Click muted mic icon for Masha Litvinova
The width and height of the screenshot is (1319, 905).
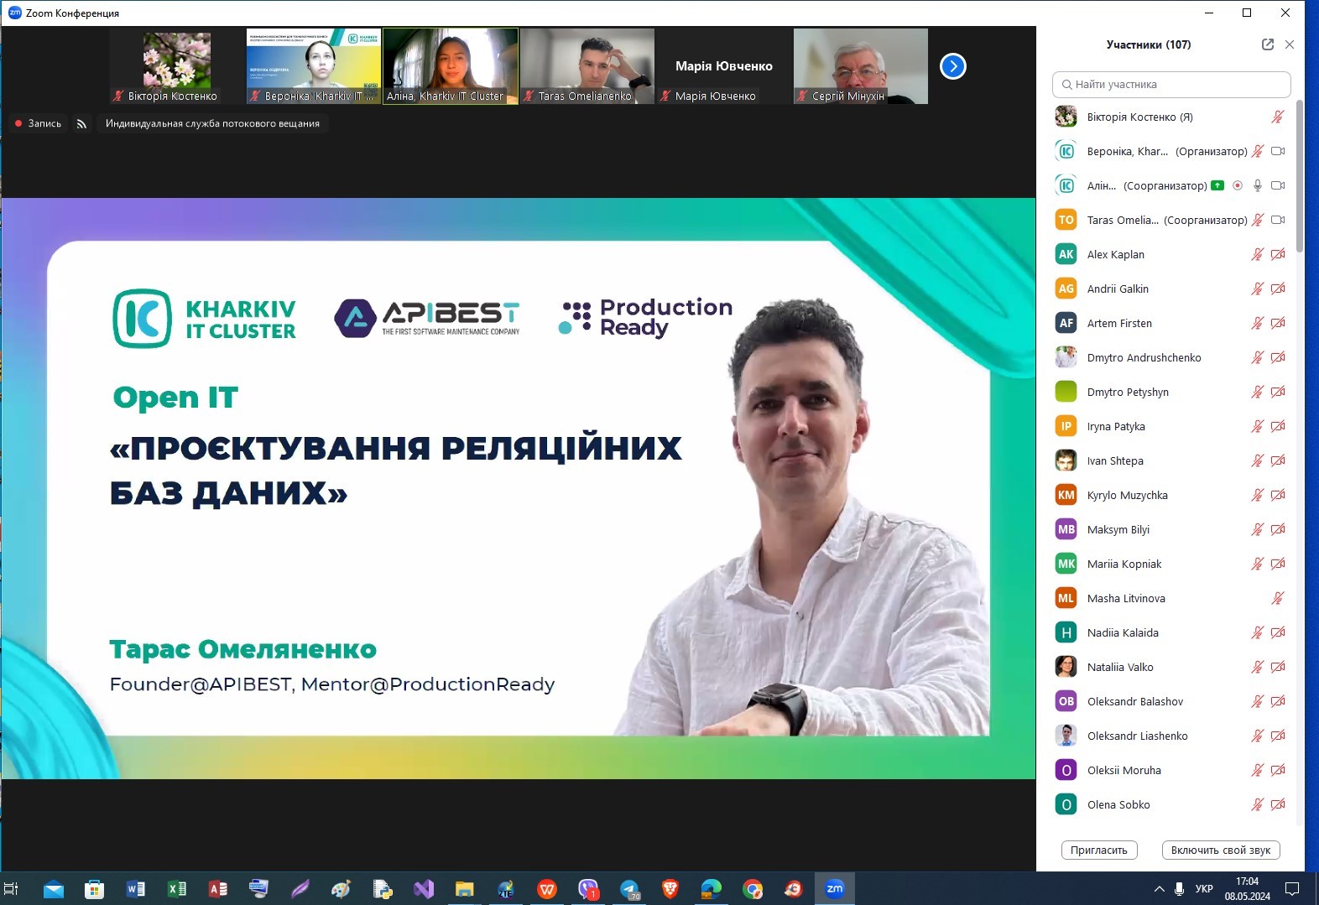(1278, 598)
